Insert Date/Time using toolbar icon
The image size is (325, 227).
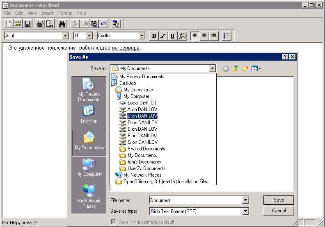coord(116,24)
